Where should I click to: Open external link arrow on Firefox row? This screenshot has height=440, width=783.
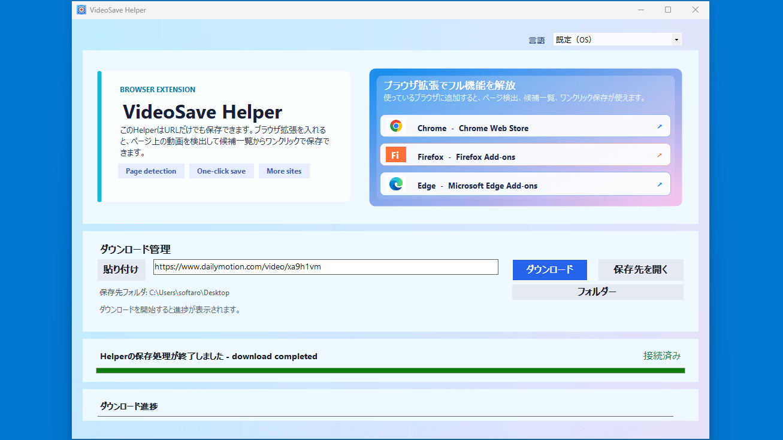(x=660, y=155)
